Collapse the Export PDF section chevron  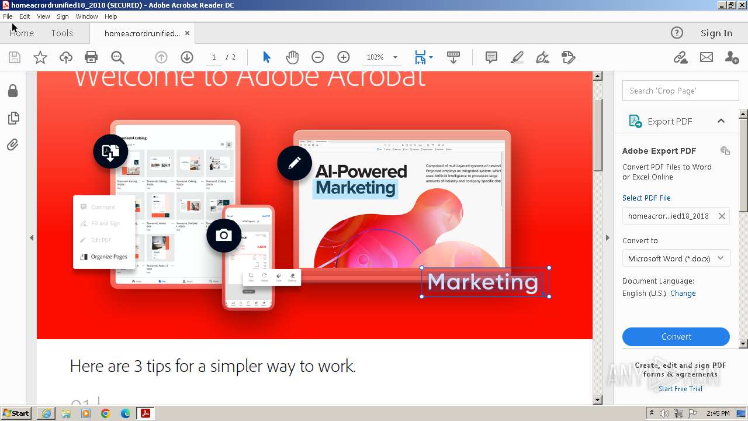[721, 121]
